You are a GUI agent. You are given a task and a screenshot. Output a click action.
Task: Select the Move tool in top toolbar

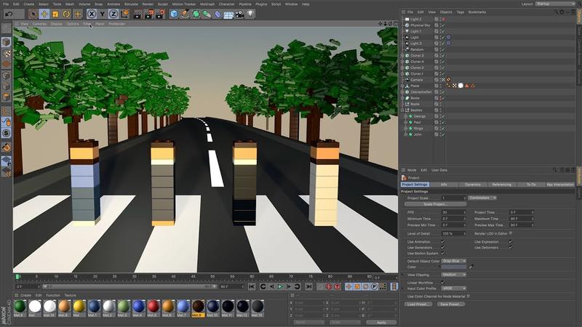click(x=44, y=14)
